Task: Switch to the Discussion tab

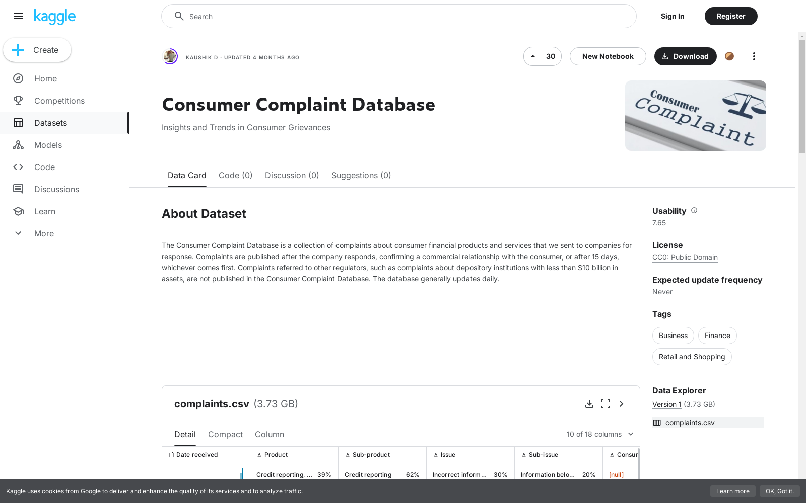Action: (x=292, y=175)
